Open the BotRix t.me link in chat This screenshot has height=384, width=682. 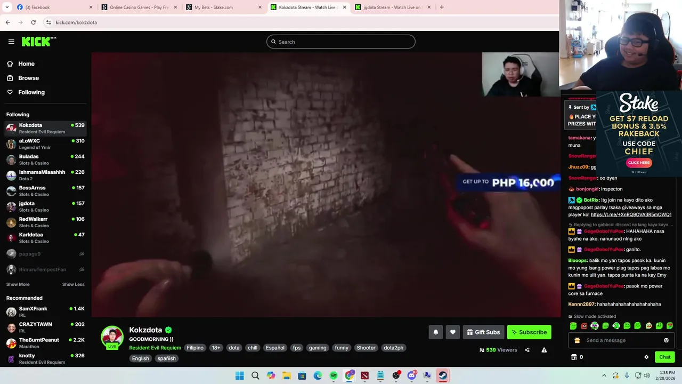point(631,214)
